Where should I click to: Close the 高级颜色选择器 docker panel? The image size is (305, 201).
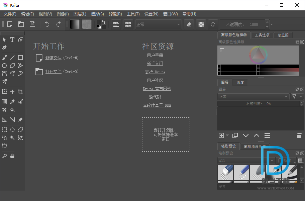click(302, 42)
